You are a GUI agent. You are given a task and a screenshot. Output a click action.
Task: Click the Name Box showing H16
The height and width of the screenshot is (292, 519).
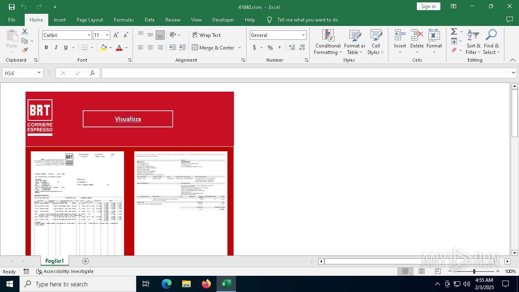coord(22,73)
